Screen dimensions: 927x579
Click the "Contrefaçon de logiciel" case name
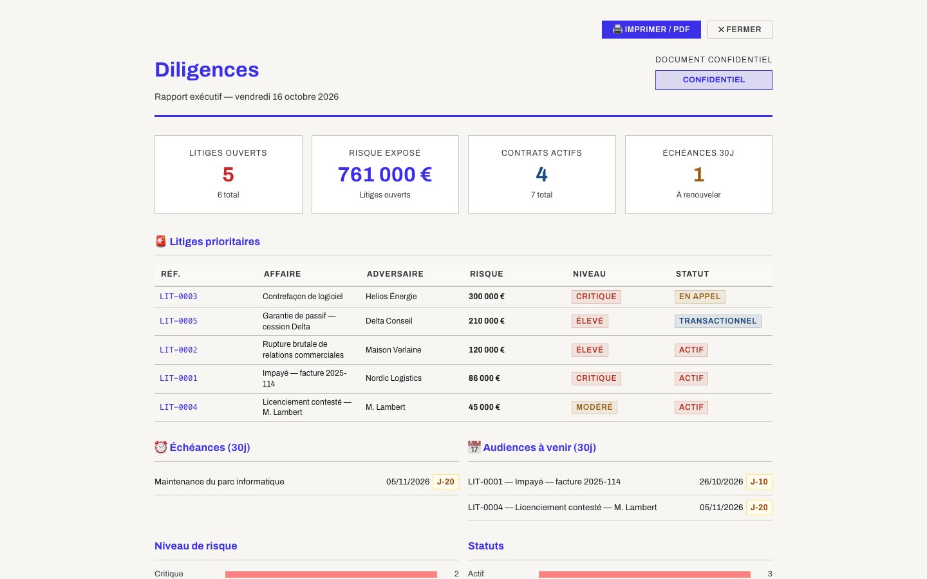303,297
